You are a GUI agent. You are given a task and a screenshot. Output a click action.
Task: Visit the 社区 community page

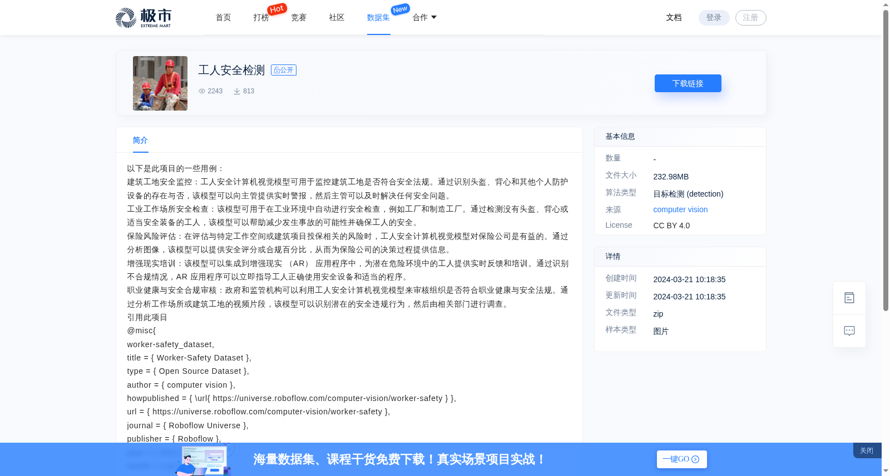pyautogui.click(x=337, y=18)
